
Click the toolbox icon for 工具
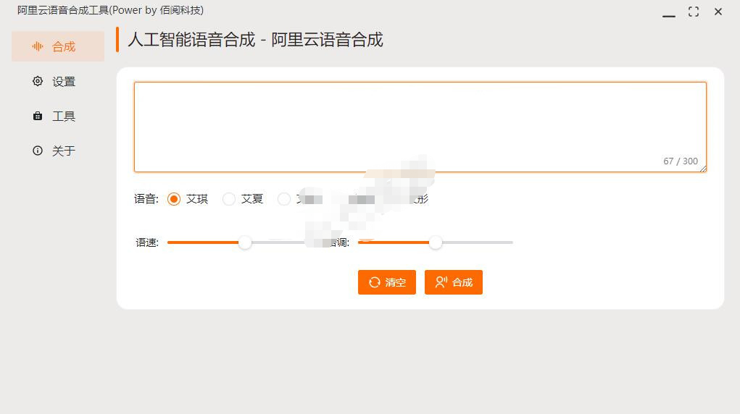[x=38, y=117]
